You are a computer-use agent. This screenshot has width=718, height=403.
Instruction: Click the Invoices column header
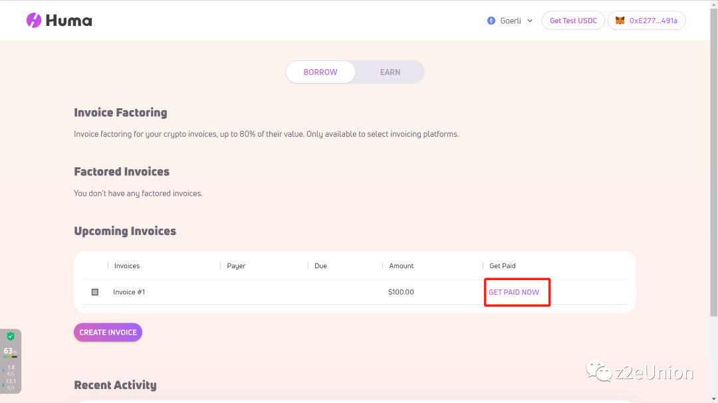(x=127, y=266)
